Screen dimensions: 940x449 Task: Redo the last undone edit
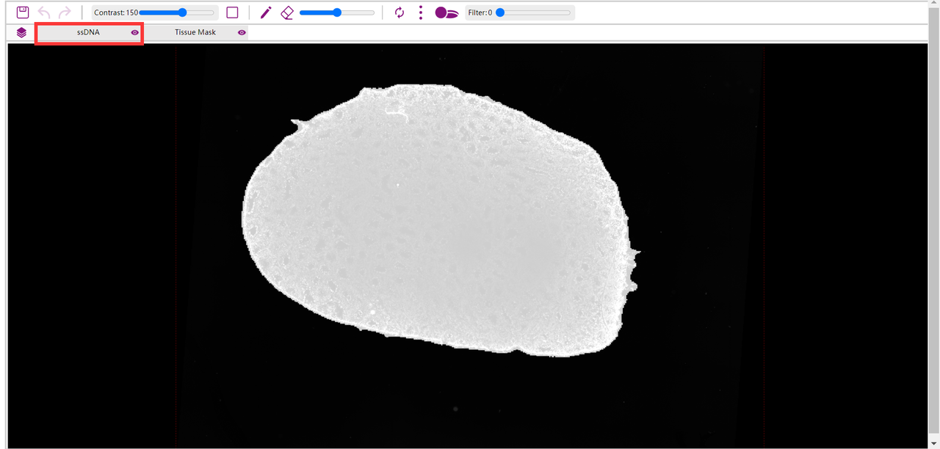65,12
